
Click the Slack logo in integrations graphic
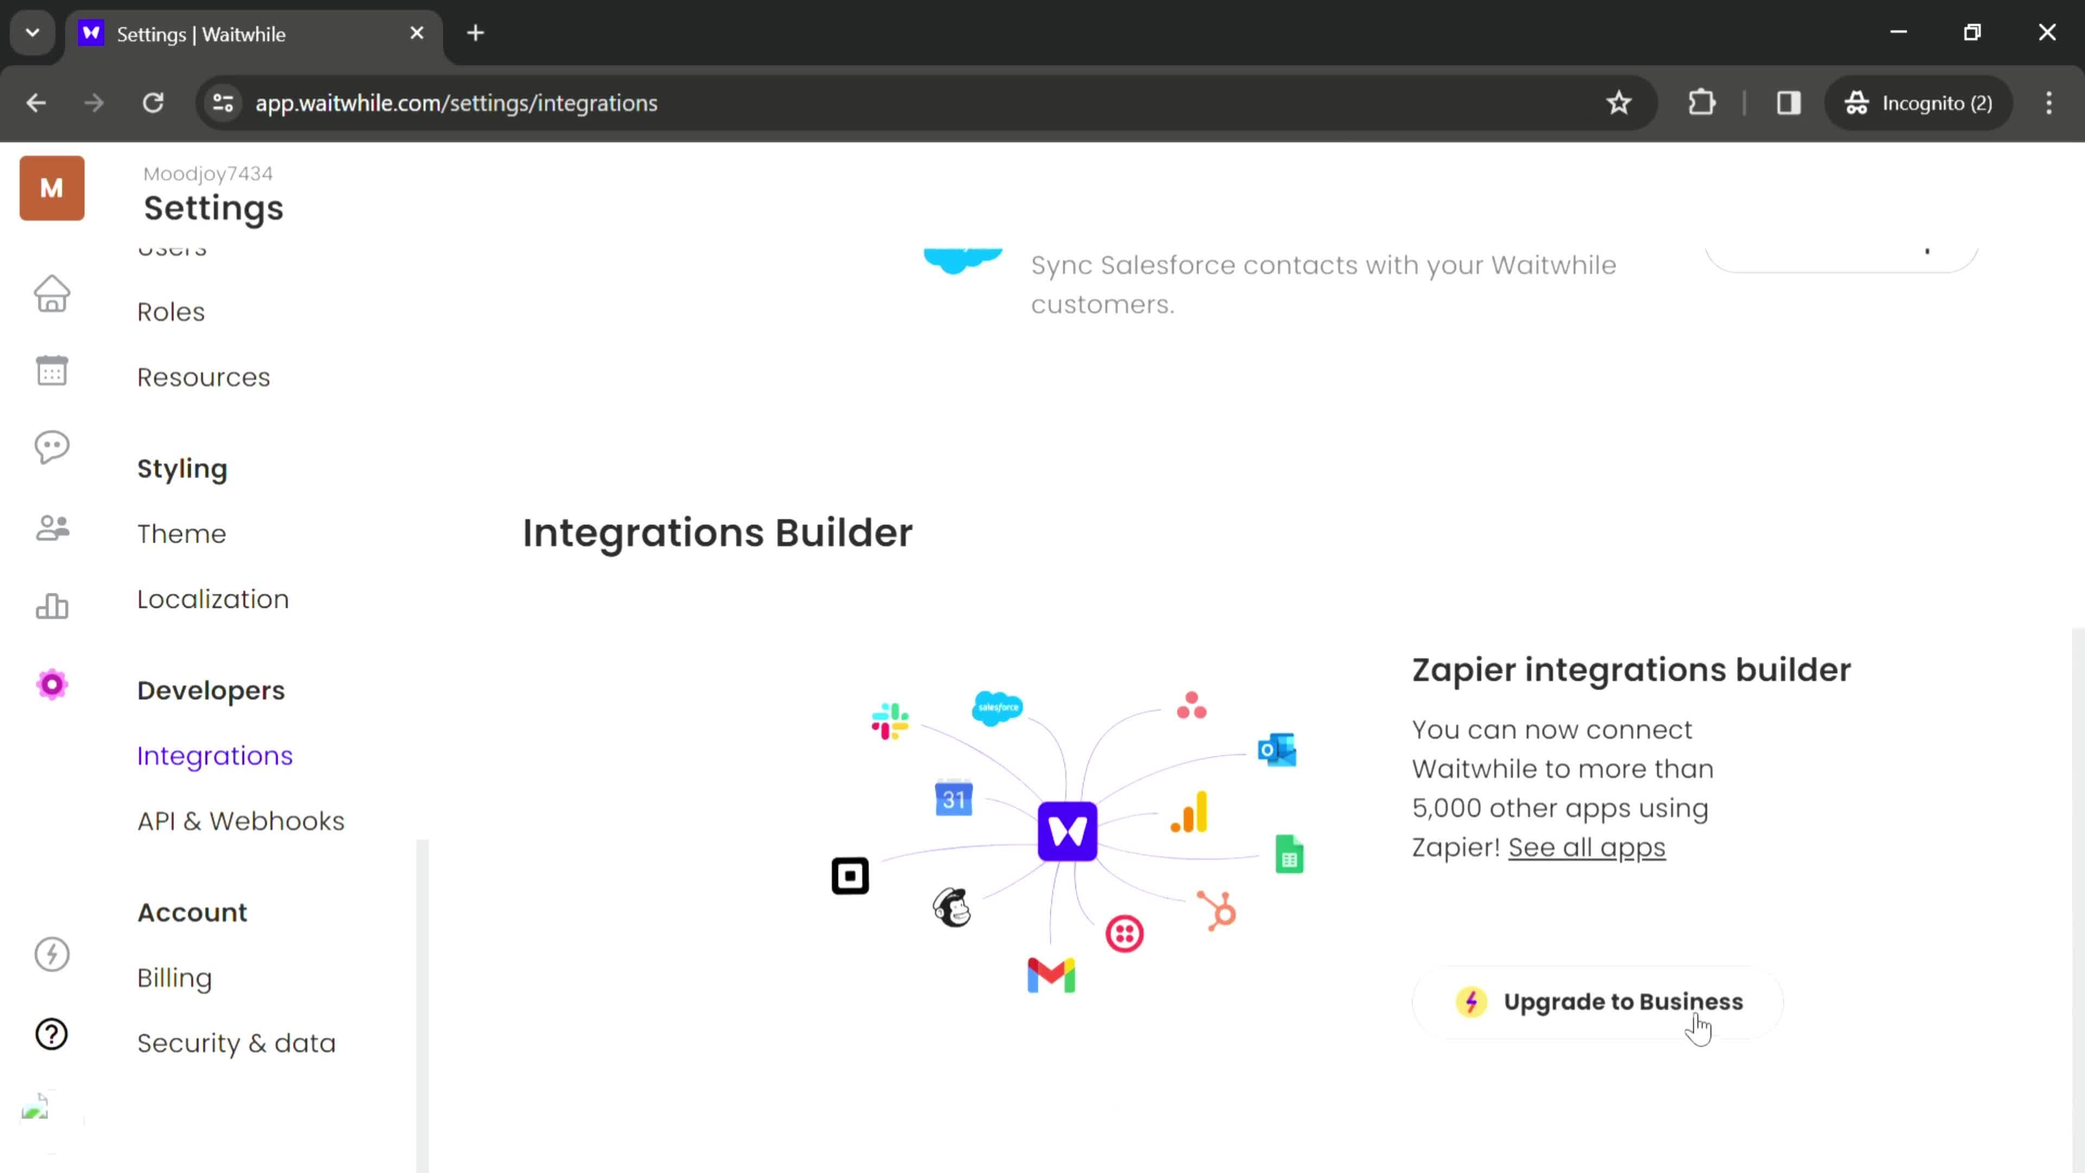[x=889, y=721]
